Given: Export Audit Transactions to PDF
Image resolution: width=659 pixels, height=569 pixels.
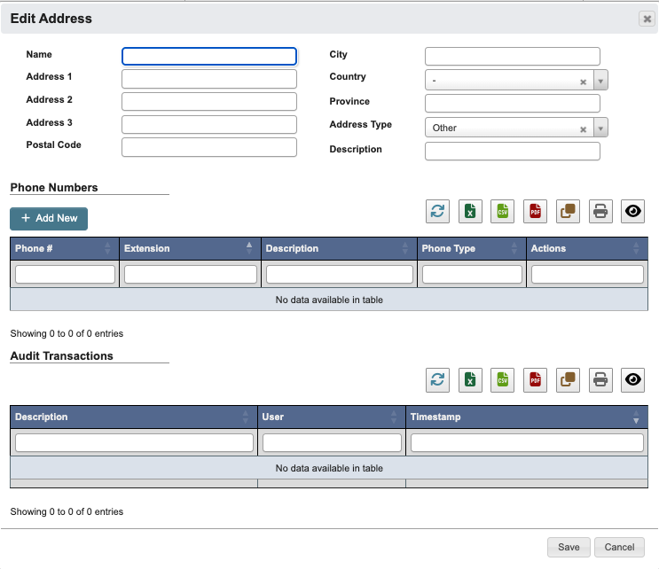Looking at the screenshot, I should tap(536, 380).
